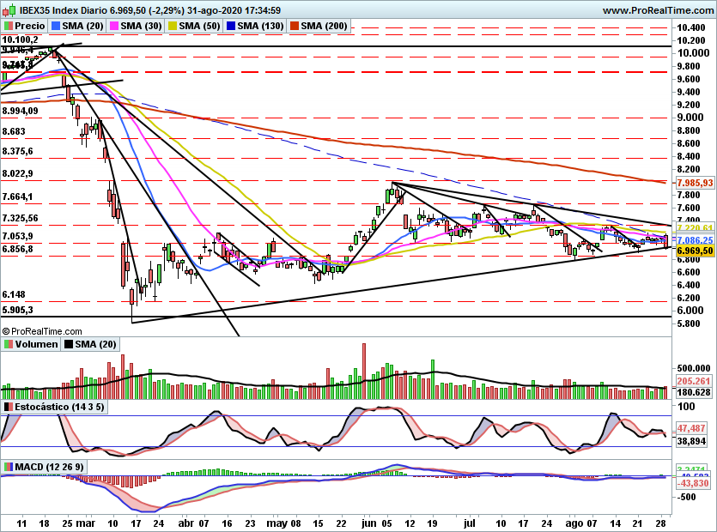Click the 7.325,56 level label
This screenshot has width=717, height=532.
20,219
